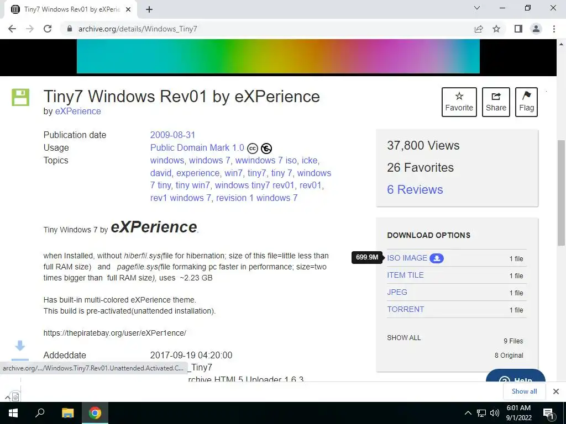Open a new browser tab
This screenshot has width=566, height=424.
149,9
